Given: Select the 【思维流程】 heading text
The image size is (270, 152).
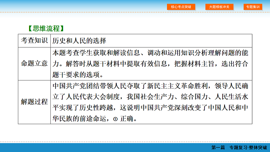Looking at the screenshot, I should pos(46,29).
